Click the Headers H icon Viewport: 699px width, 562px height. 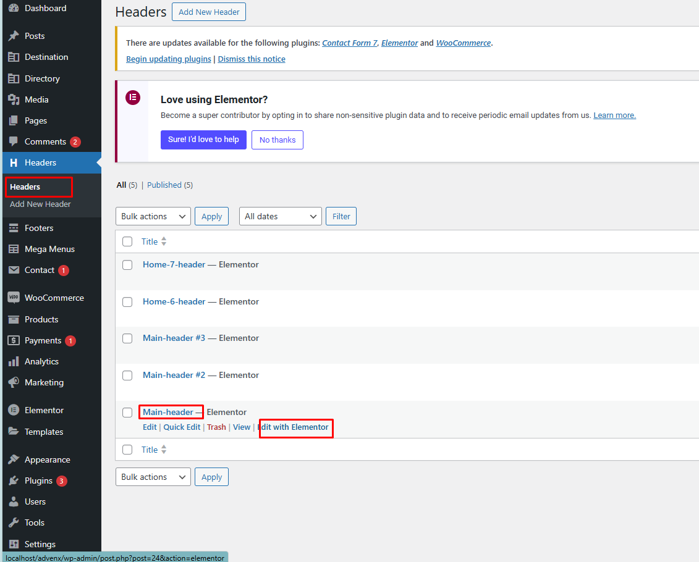[x=14, y=162]
